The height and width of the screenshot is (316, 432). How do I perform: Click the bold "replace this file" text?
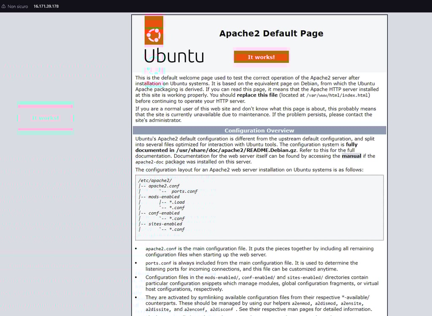(257, 95)
